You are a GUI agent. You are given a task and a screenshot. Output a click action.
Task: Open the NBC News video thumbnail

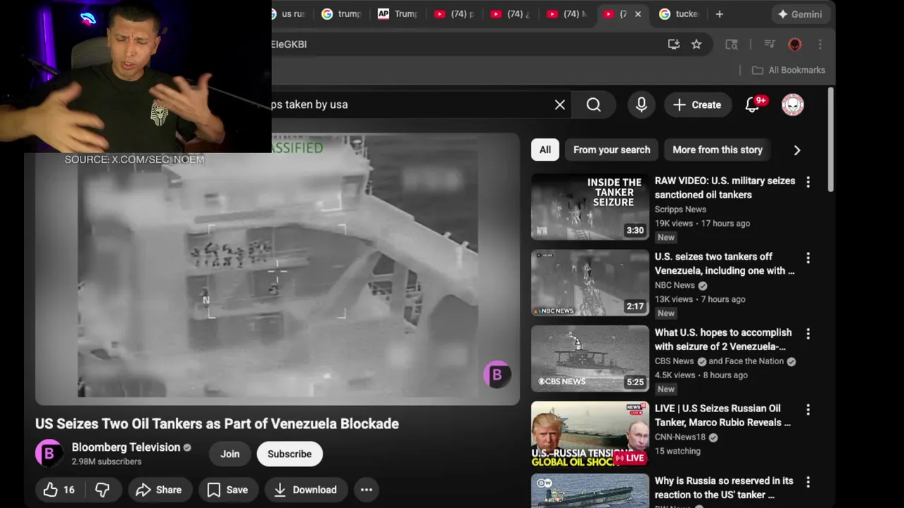click(x=590, y=282)
